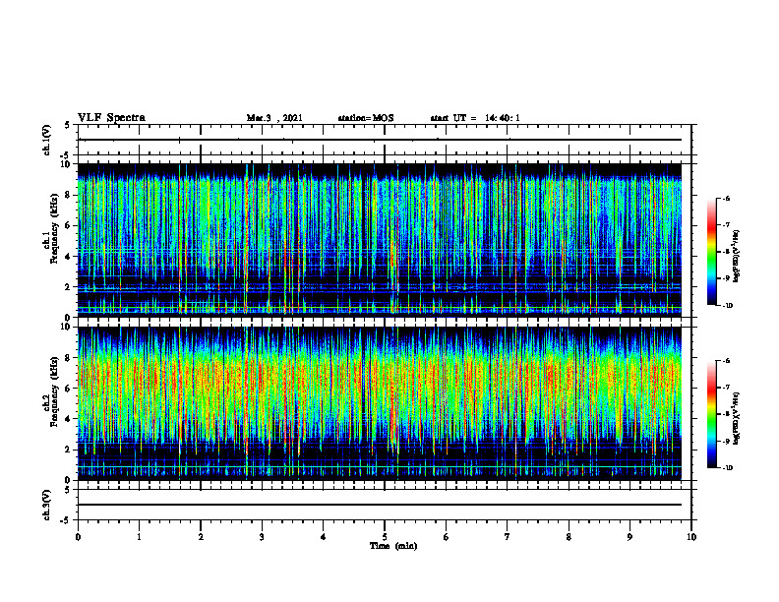
Task: Click the "6" kHz tick on ch.1 axis
Action: (x=68, y=225)
